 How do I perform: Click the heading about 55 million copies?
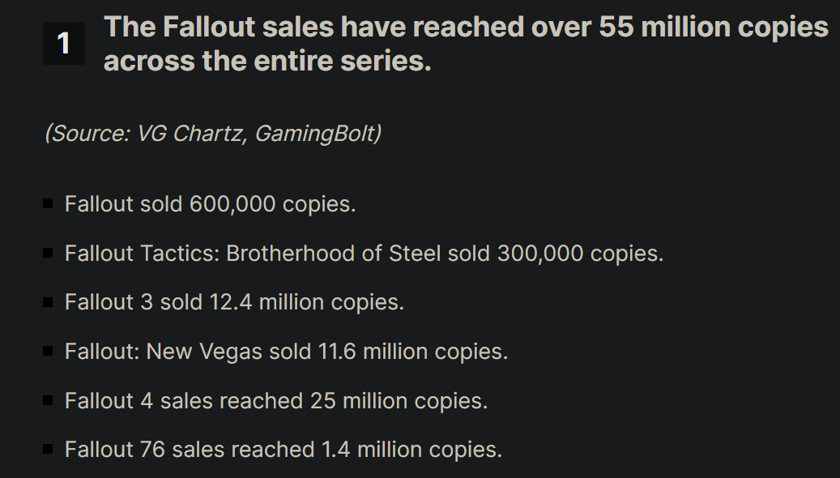click(466, 44)
